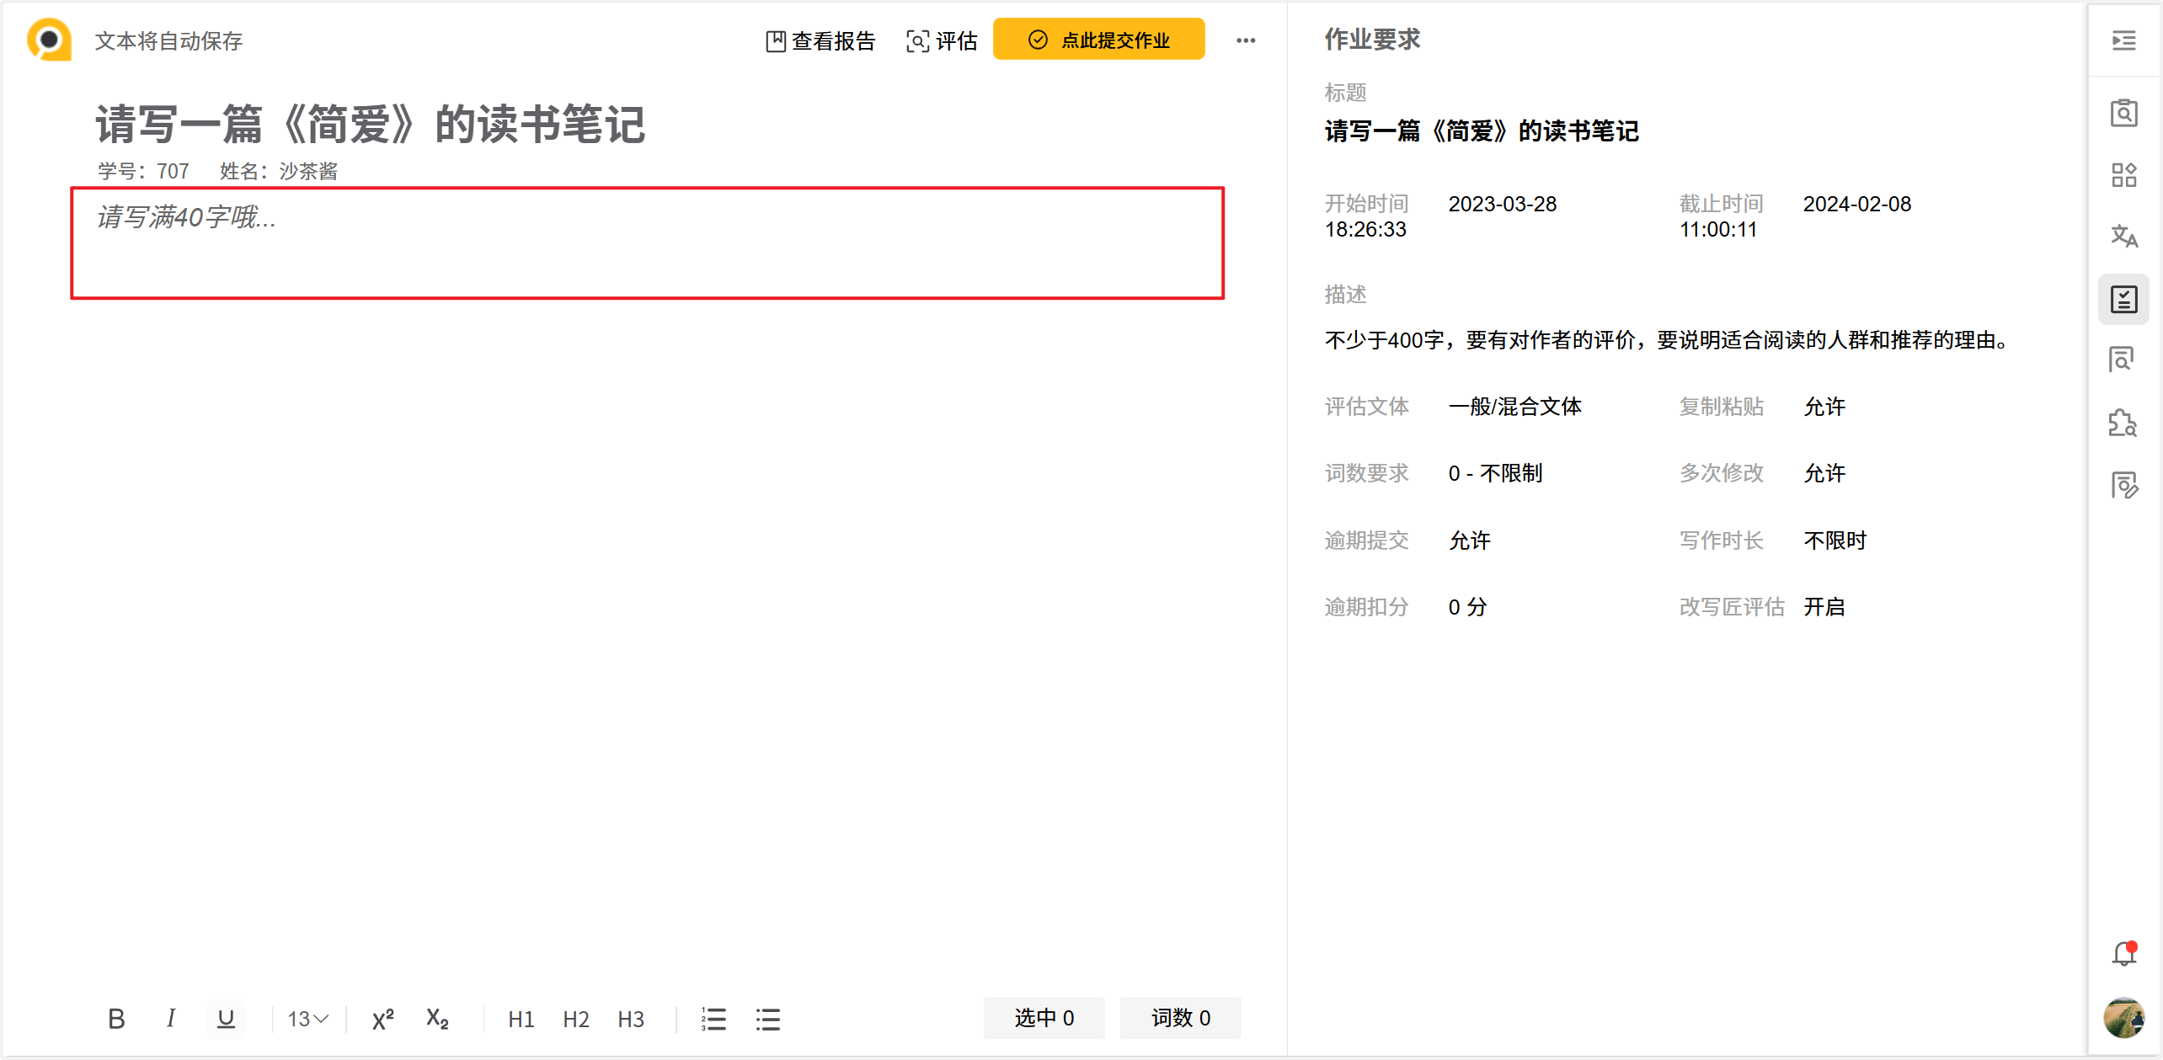The height and width of the screenshot is (1060, 2163).
Task: Click 评估 to evaluate the text
Action: [x=942, y=40]
